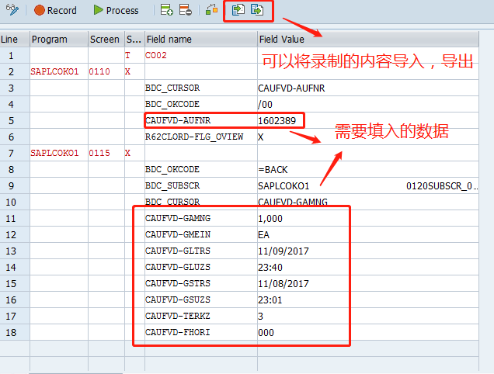The width and height of the screenshot is (494, 374).
Task: Click time value 23:40
Action: (270, 268)
